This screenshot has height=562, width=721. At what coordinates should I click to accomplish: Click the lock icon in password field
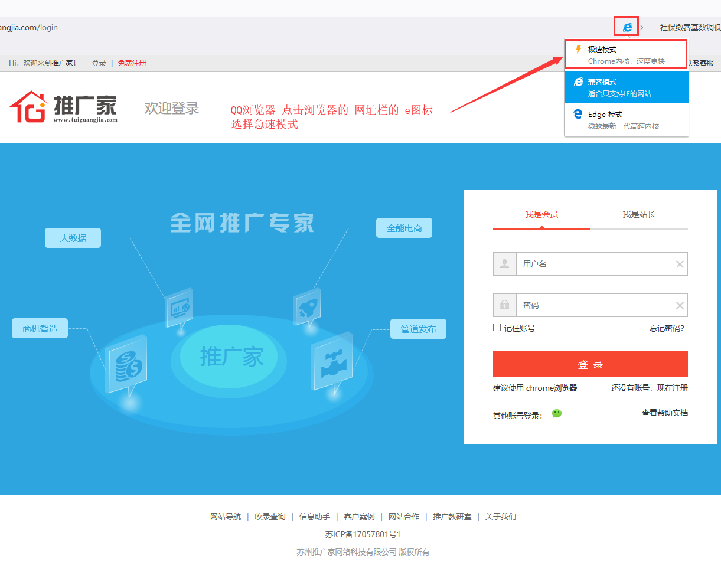pyautogui.click(x=505, y=305)
